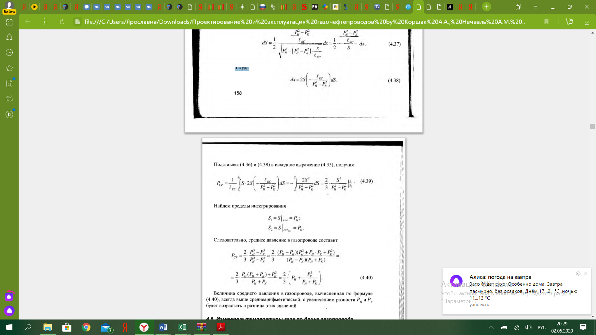Open Excel from the taskbar
Screen dimensions: 596x335
(182, 327)
